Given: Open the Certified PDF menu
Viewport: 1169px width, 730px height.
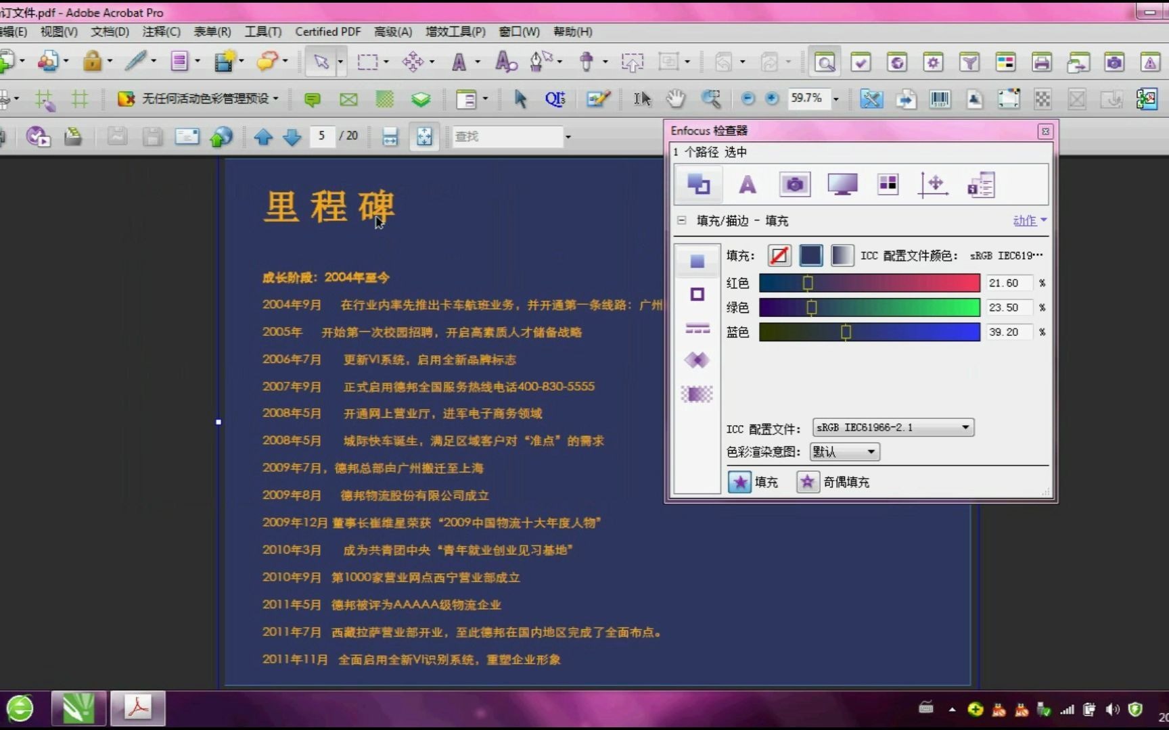Looking at the screenshot, I should 328,32.
